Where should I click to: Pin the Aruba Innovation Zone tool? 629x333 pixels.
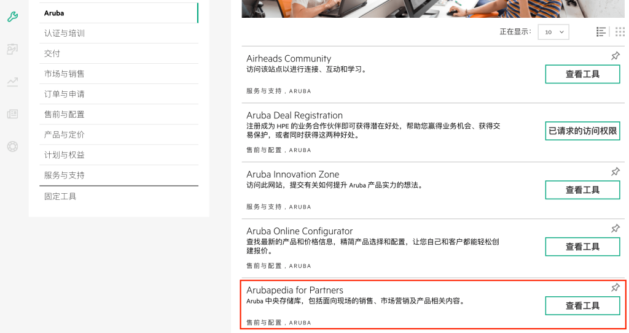(615, 172)
